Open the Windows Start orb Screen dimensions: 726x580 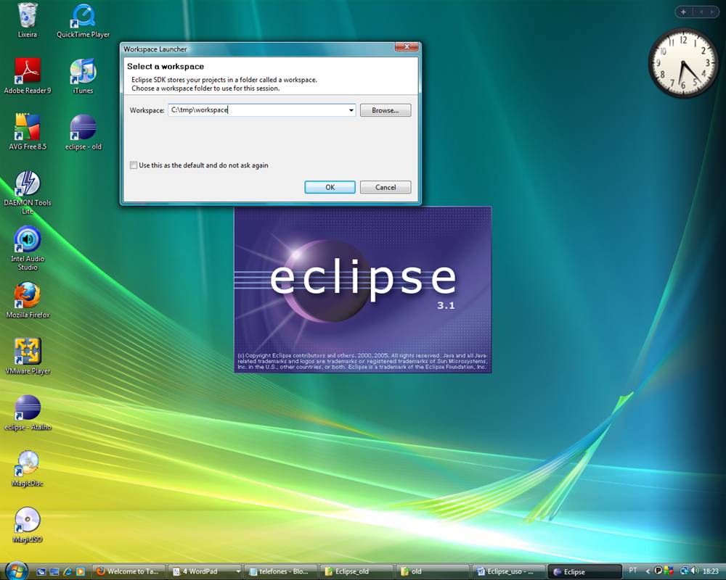[17, 571]
